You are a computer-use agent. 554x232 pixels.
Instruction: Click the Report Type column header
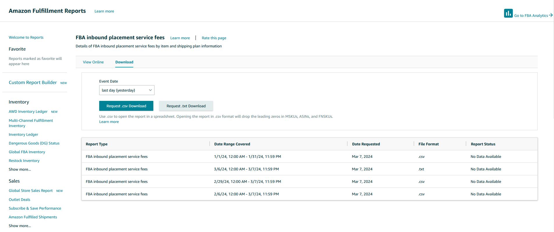(x=97, y=144)
